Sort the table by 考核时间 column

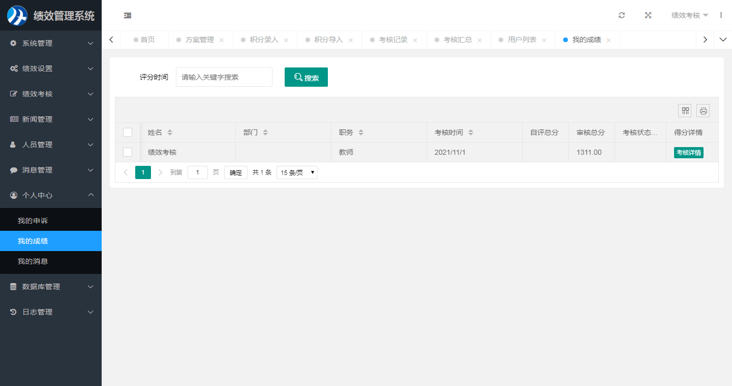point(471,132)
